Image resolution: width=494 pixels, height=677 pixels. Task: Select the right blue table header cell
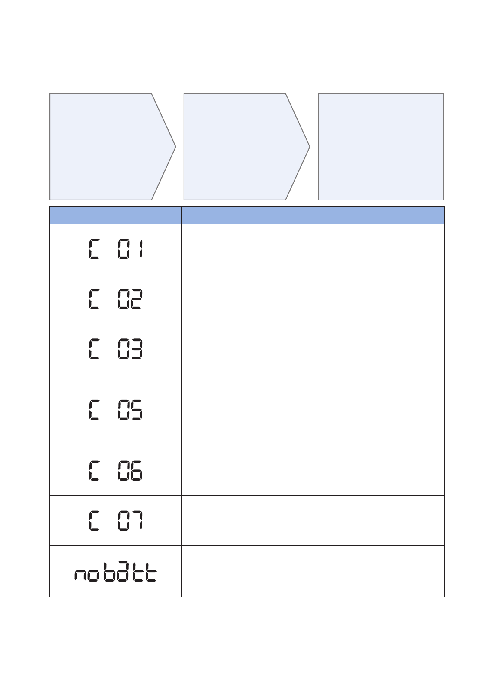[313, 215]
